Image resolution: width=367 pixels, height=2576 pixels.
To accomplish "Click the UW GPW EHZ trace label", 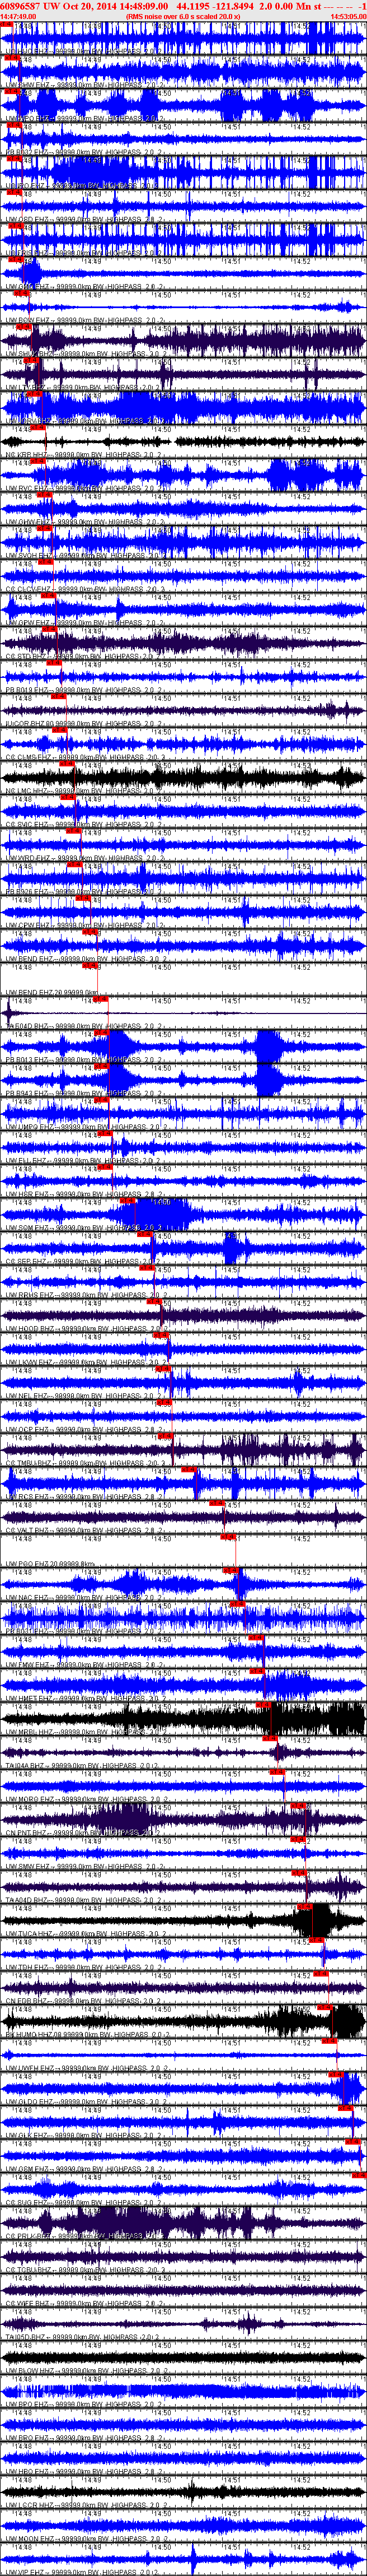I will 86,623.
